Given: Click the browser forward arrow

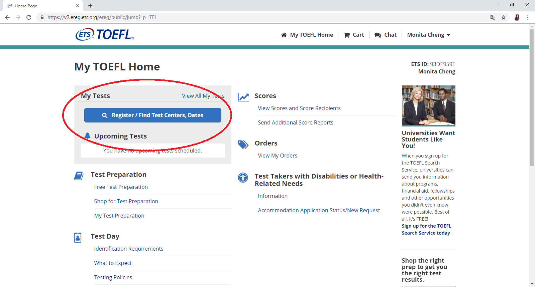Looking at the screenshot, I should [18, 17].
